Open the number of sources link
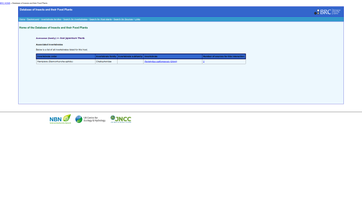Screen dimensions: 362x203 204,61
